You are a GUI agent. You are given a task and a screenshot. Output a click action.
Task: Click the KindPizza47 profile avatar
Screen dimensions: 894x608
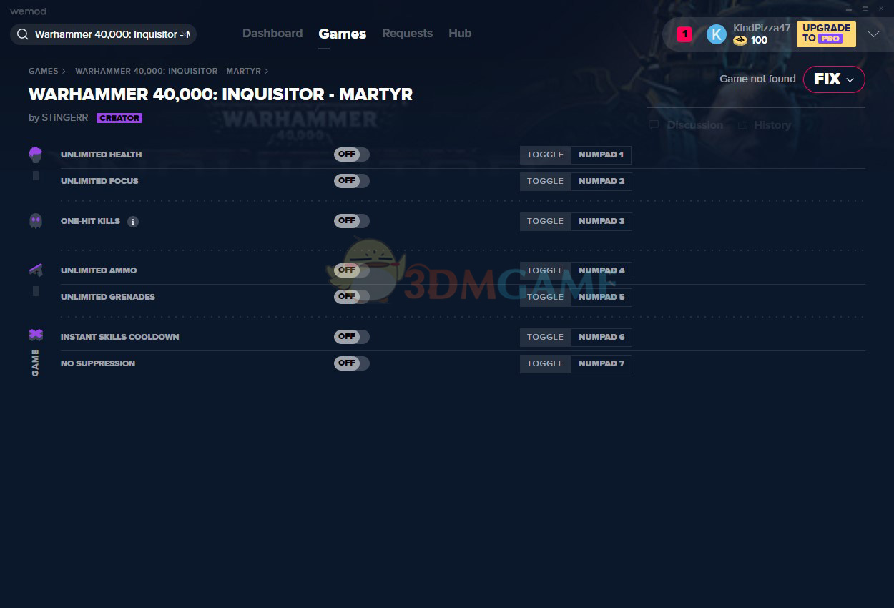(716, 34)
